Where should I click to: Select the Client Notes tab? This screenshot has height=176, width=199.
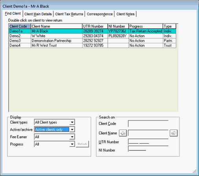125,14
